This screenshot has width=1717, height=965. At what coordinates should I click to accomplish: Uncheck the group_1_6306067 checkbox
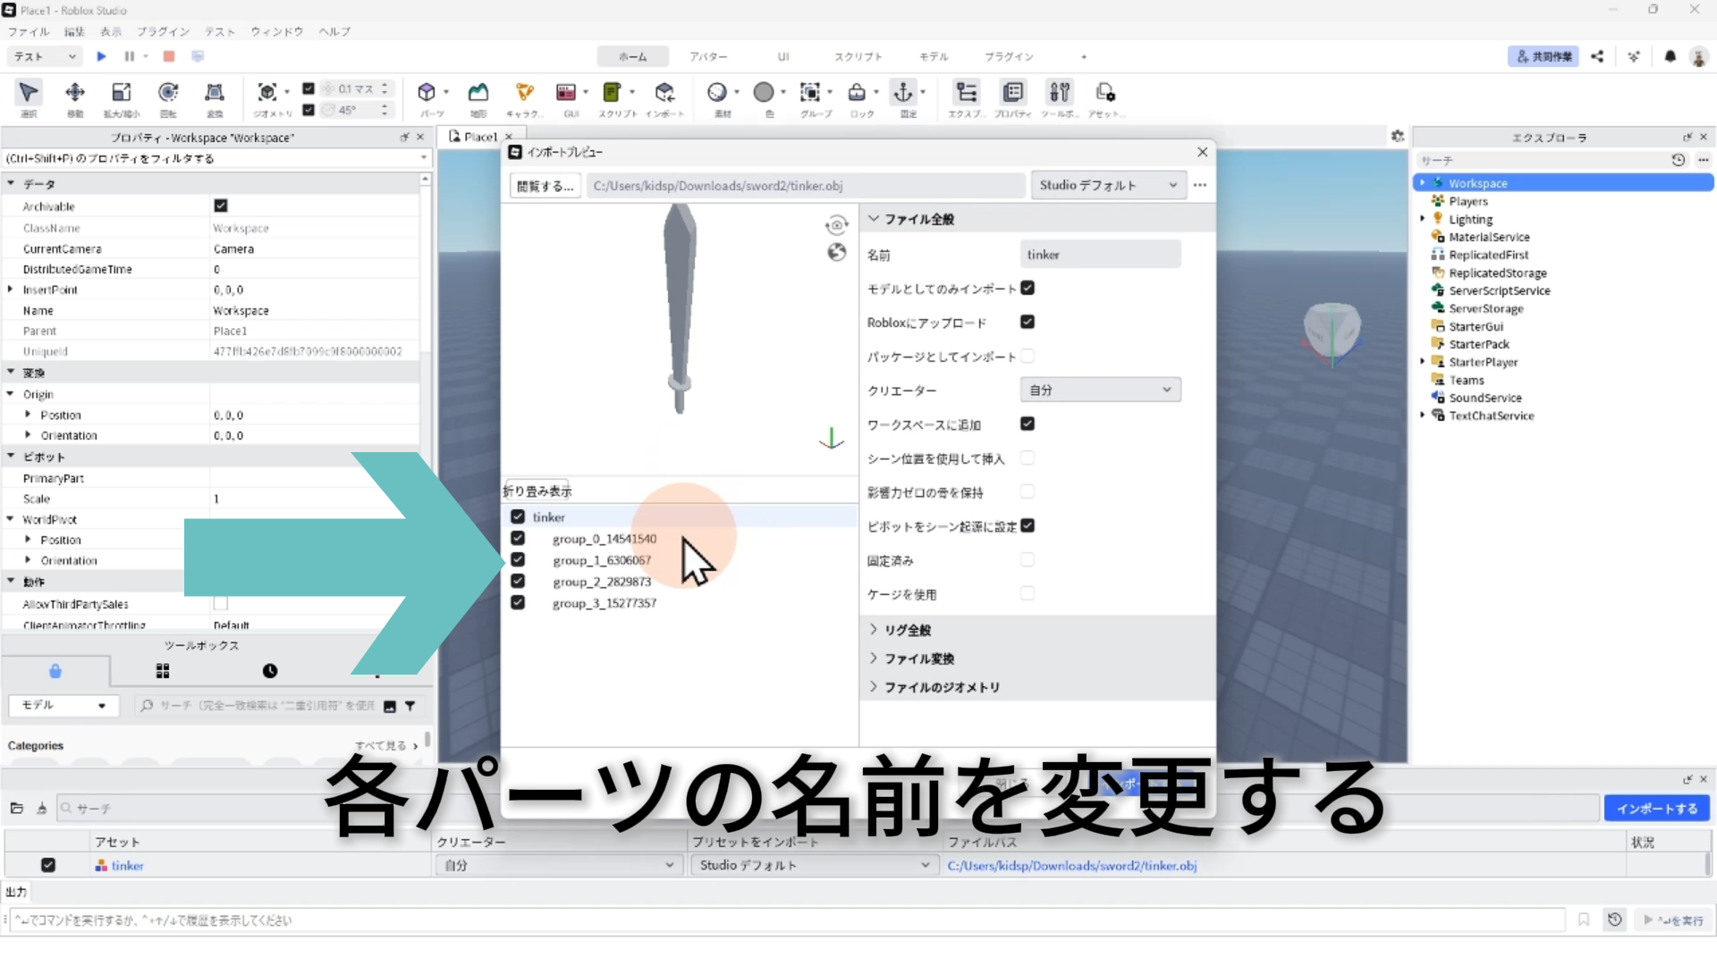tap(518, 560)
